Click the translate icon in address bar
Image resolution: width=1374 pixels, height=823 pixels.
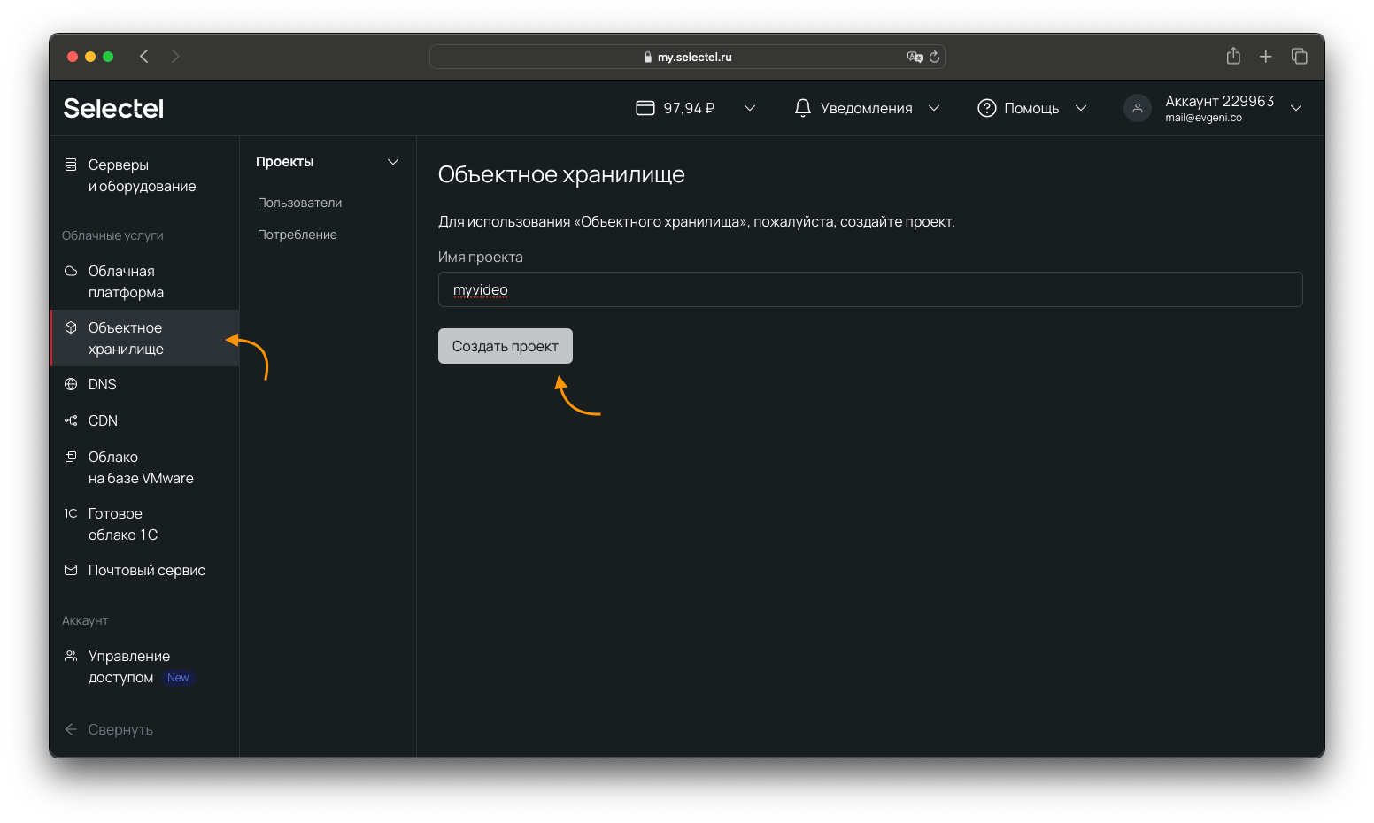click(915, 57)
